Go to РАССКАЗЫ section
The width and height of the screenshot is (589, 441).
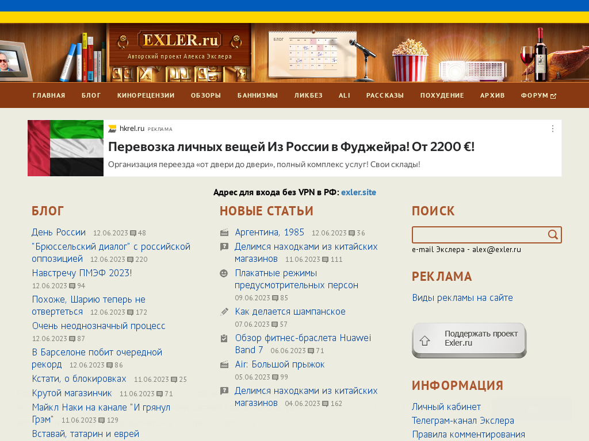pyautogui.click(x=385, y=96)
